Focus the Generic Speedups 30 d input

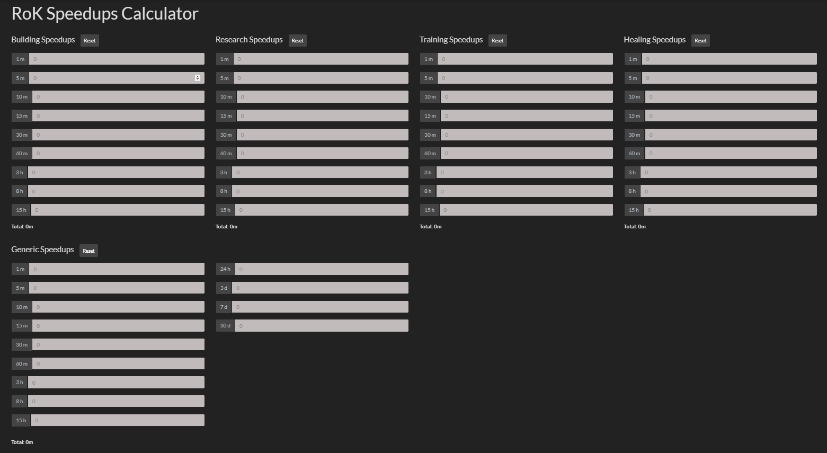click(322, 325)
